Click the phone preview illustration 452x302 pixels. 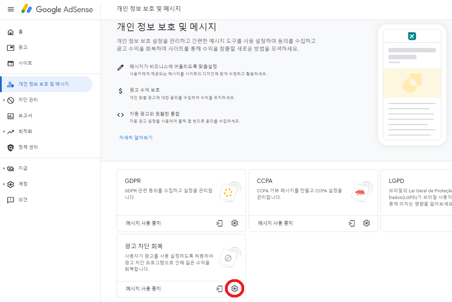[x=412, y=85]
